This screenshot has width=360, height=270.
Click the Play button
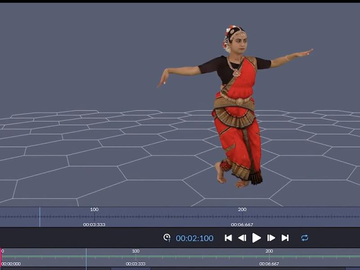coord(256,238)
